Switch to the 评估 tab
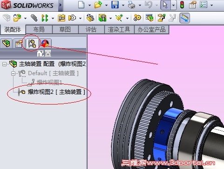This screenshot has width=224, height=169. pos(91,29)
